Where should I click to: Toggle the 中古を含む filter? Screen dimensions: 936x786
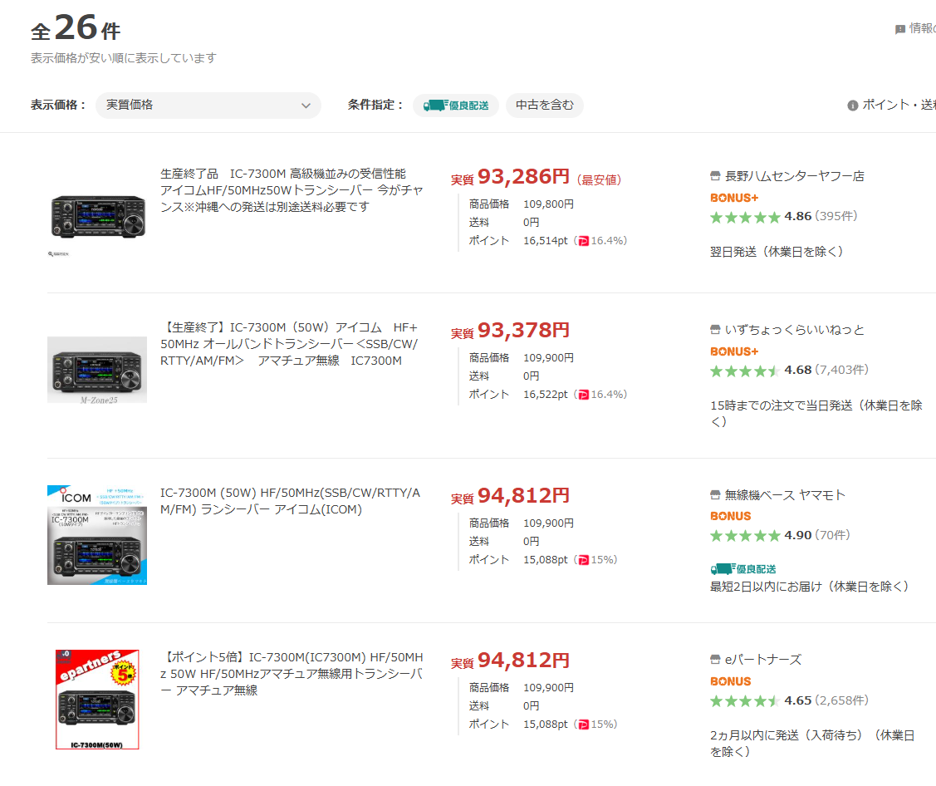point(544,106)
